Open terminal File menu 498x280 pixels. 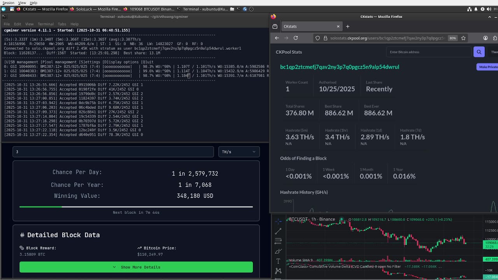pos(7,24)
